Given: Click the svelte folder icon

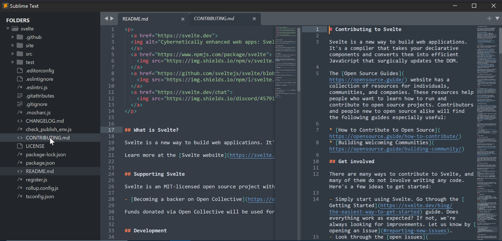Looking at the screenshot, I should [15, 29].
